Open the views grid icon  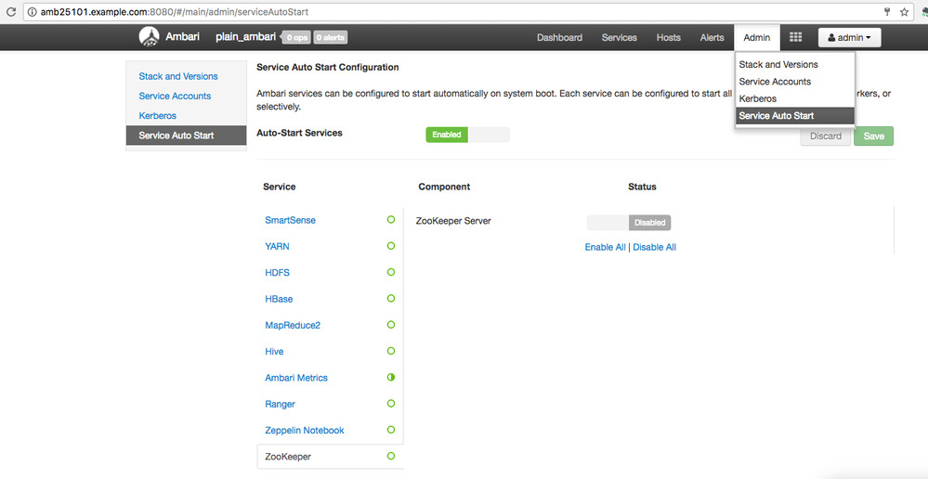795,37
